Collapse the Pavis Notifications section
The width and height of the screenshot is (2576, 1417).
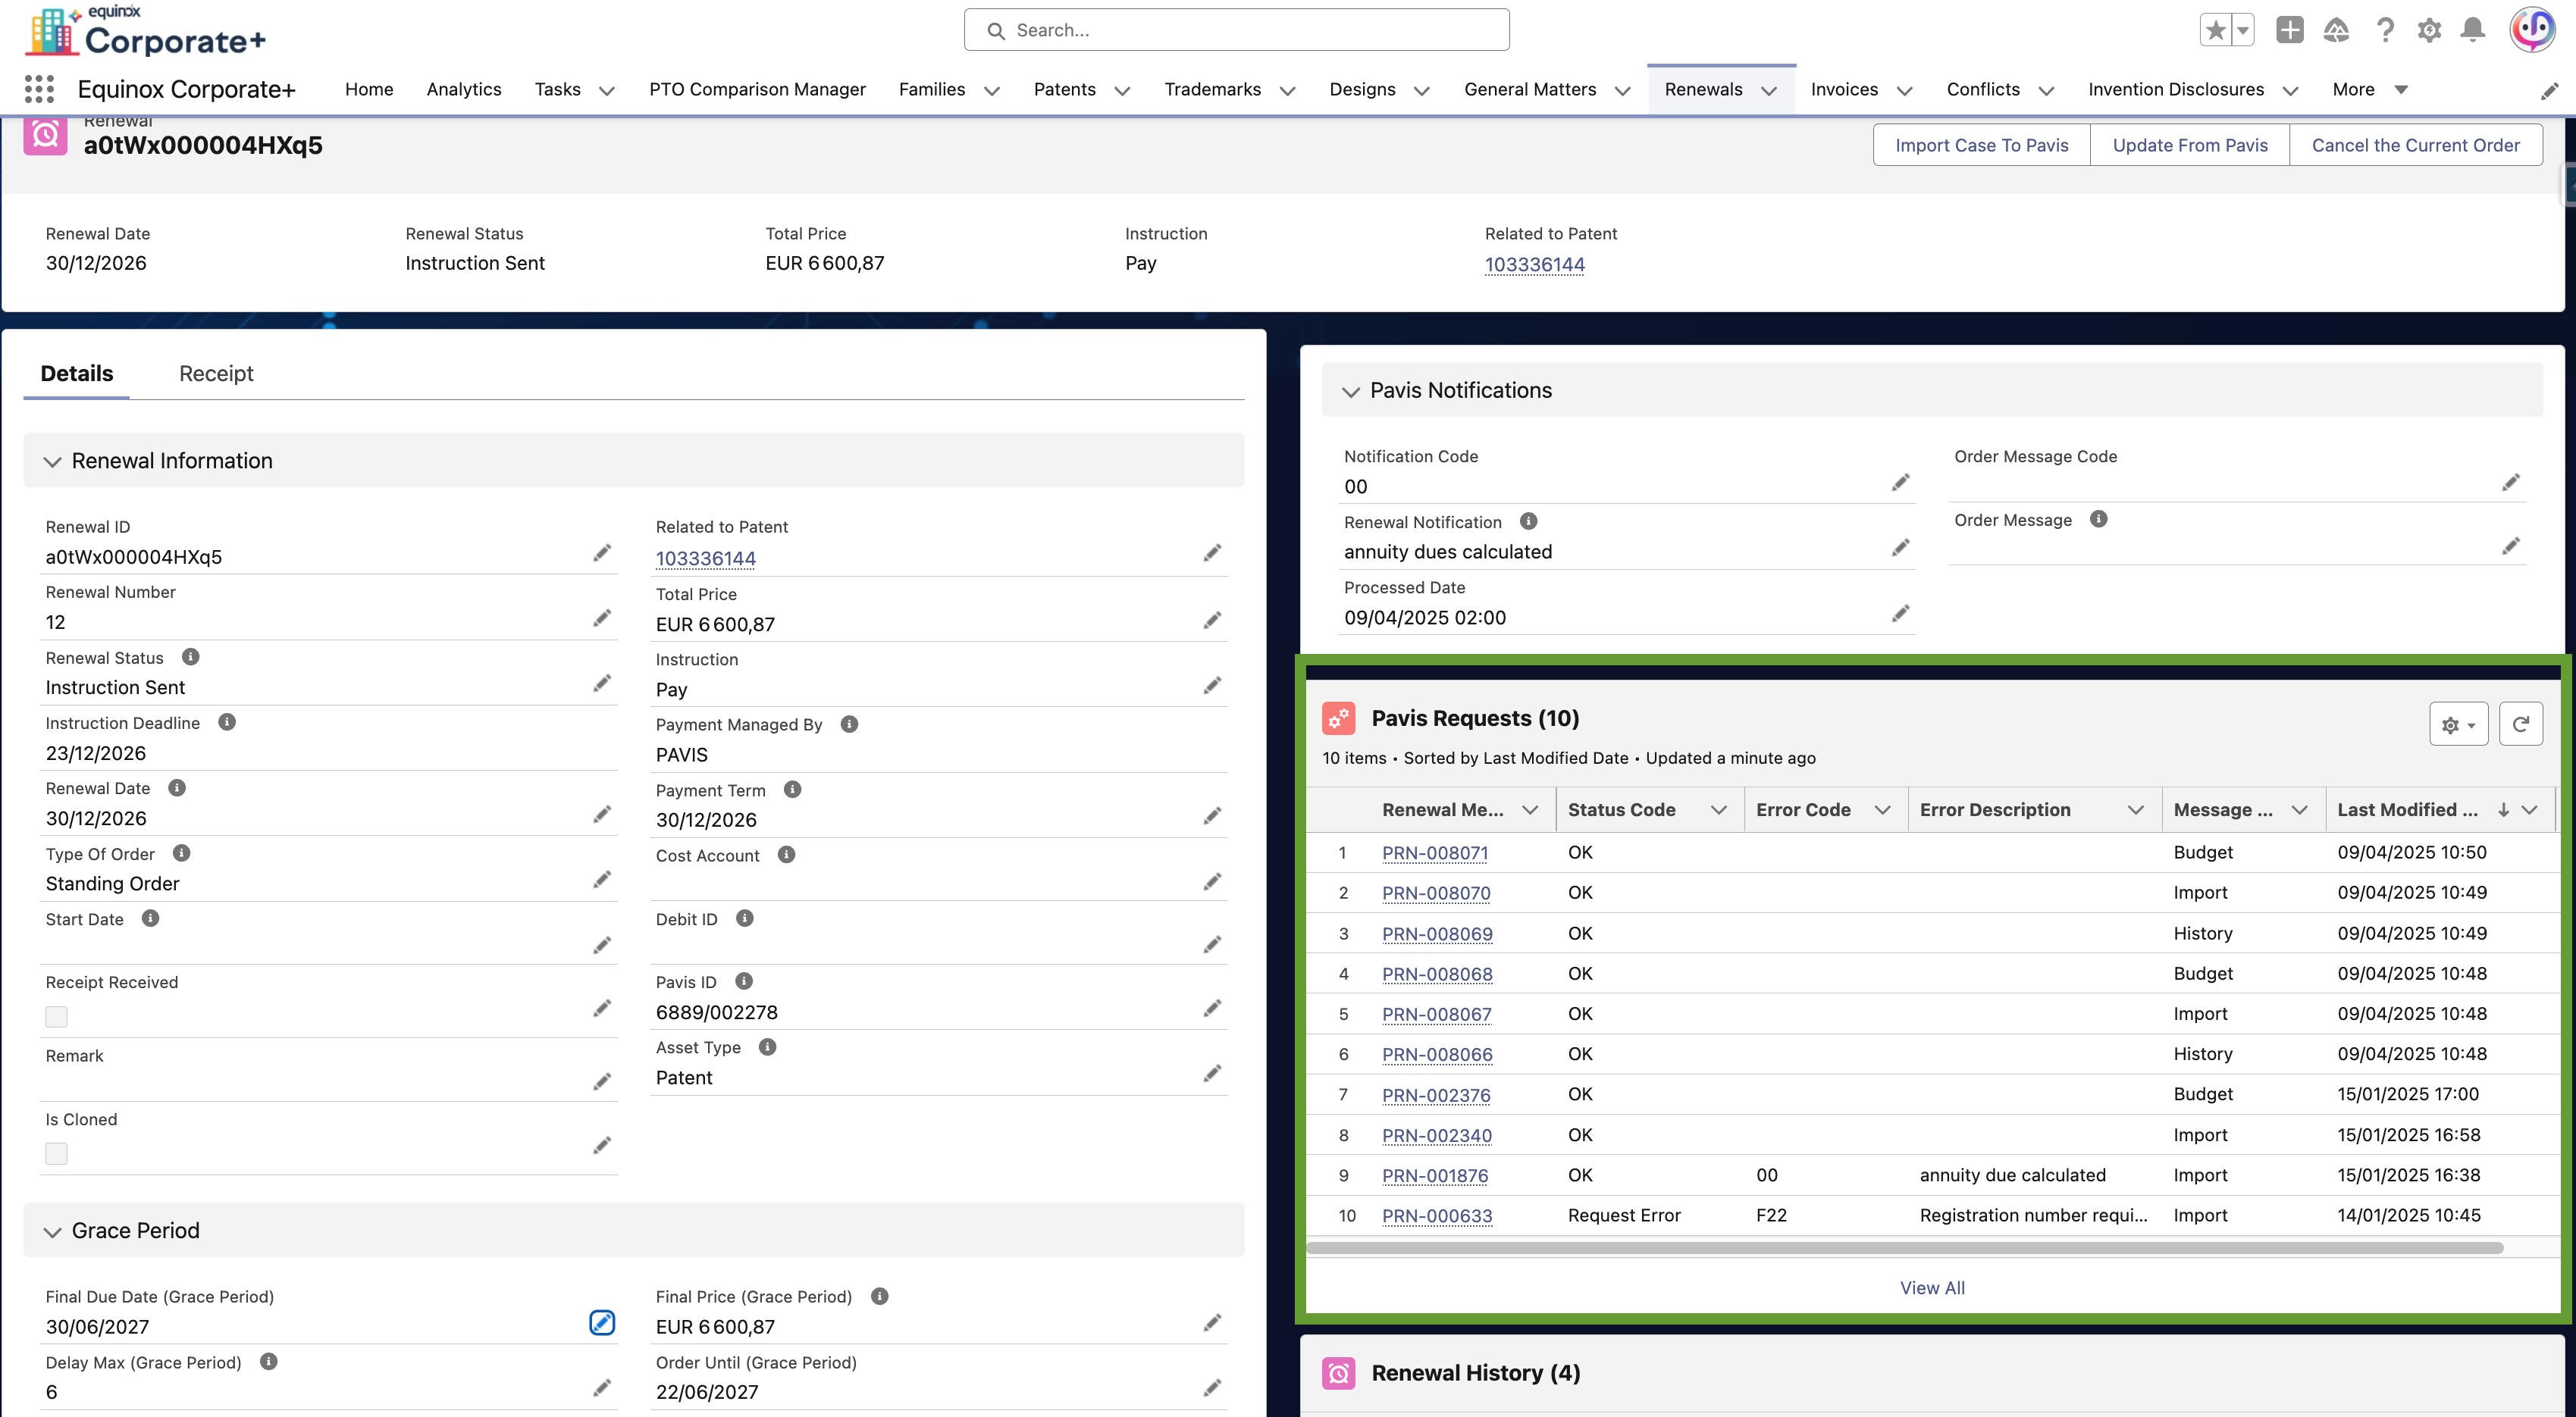1351,392
